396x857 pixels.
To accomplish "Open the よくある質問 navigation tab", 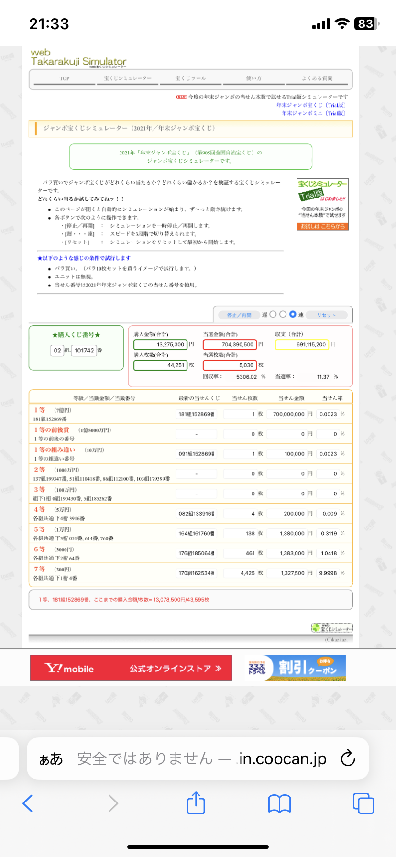I will 317,78.
